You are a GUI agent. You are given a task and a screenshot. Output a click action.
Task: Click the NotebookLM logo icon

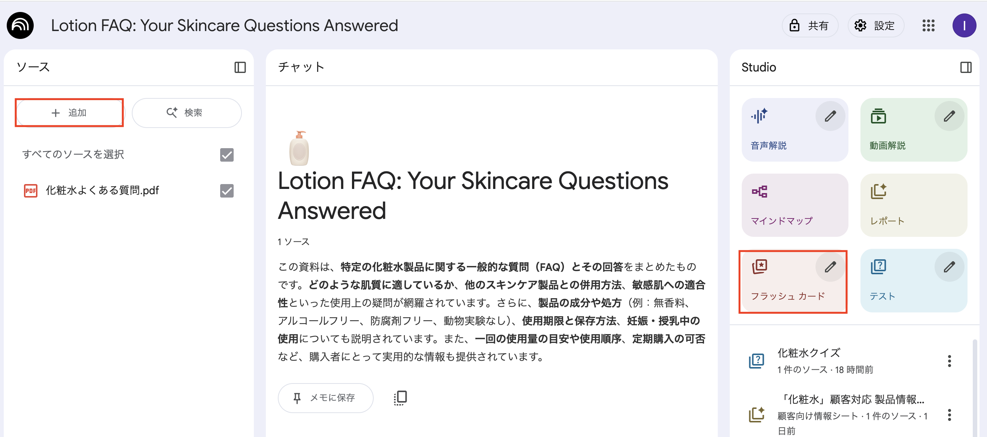pos(20,25)
